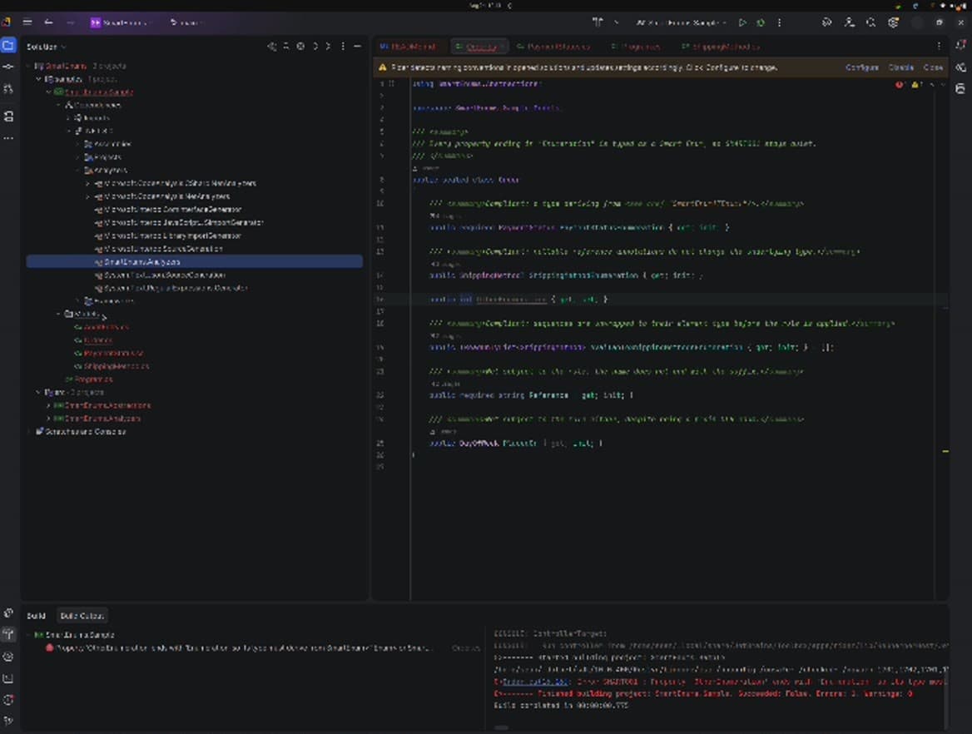This screenshot has width=972, height=734.
Task: Collapse the samples folder node
Action: (x=38, y=79)
